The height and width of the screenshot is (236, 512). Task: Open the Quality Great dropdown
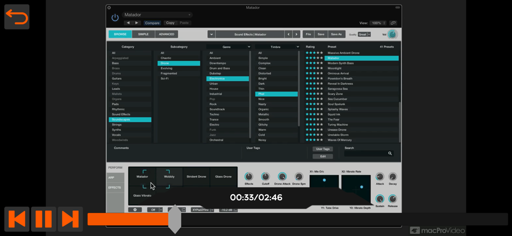364,34
